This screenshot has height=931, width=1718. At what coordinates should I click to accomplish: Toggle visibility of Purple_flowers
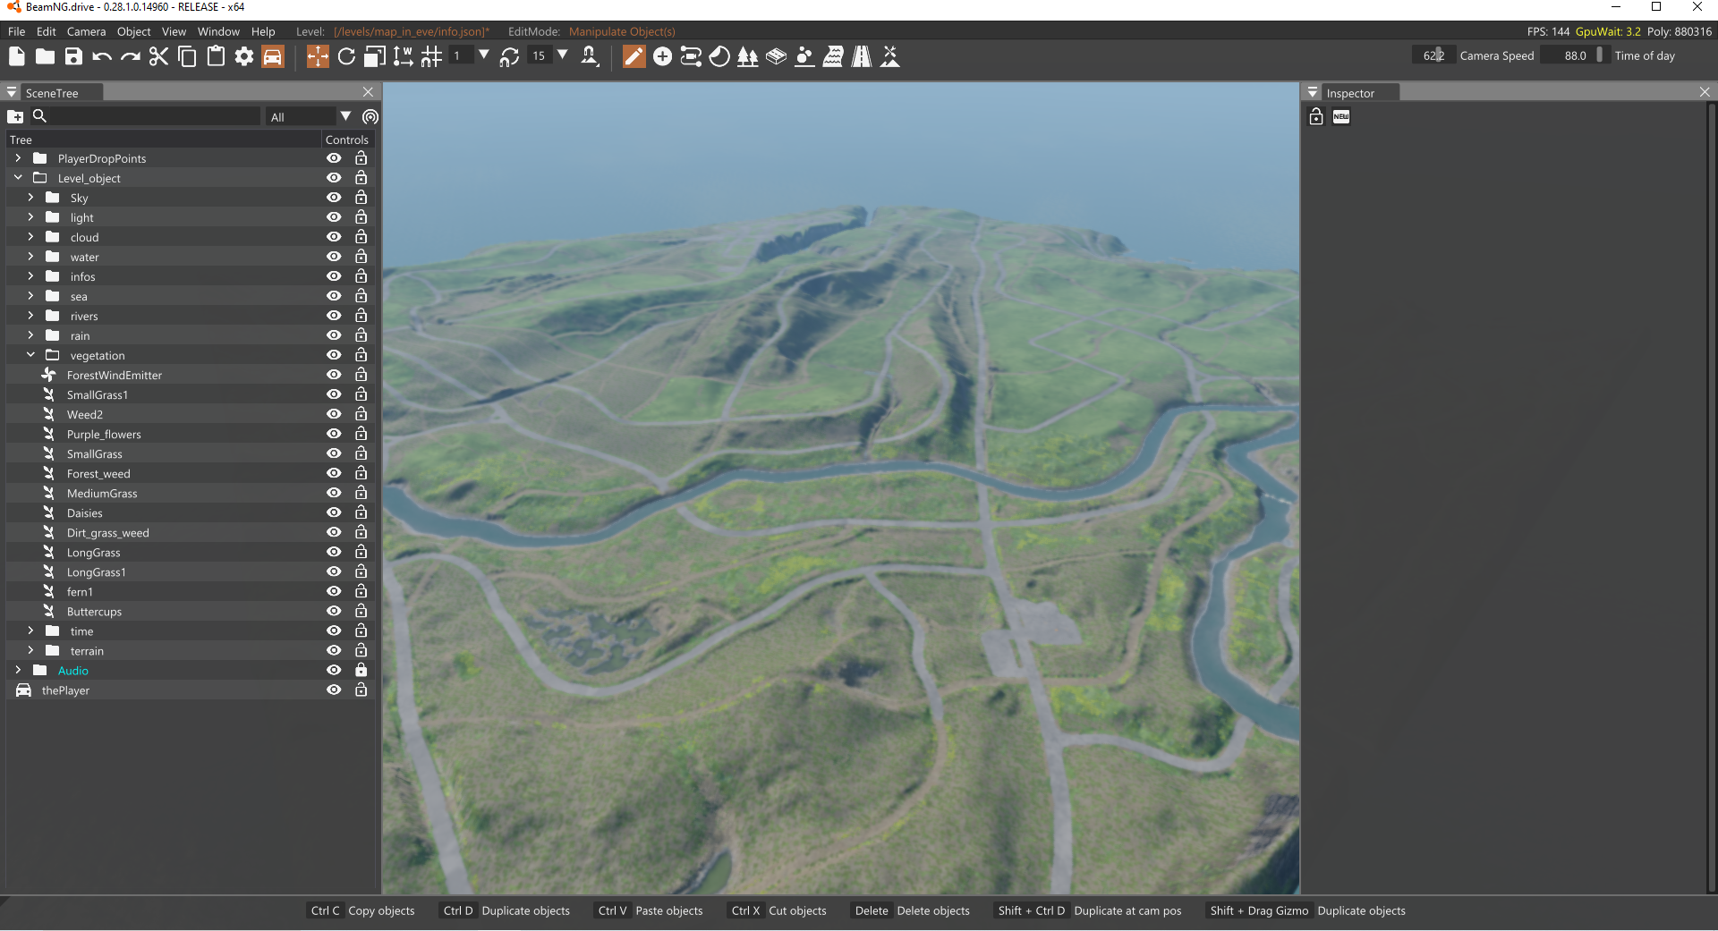334,434
